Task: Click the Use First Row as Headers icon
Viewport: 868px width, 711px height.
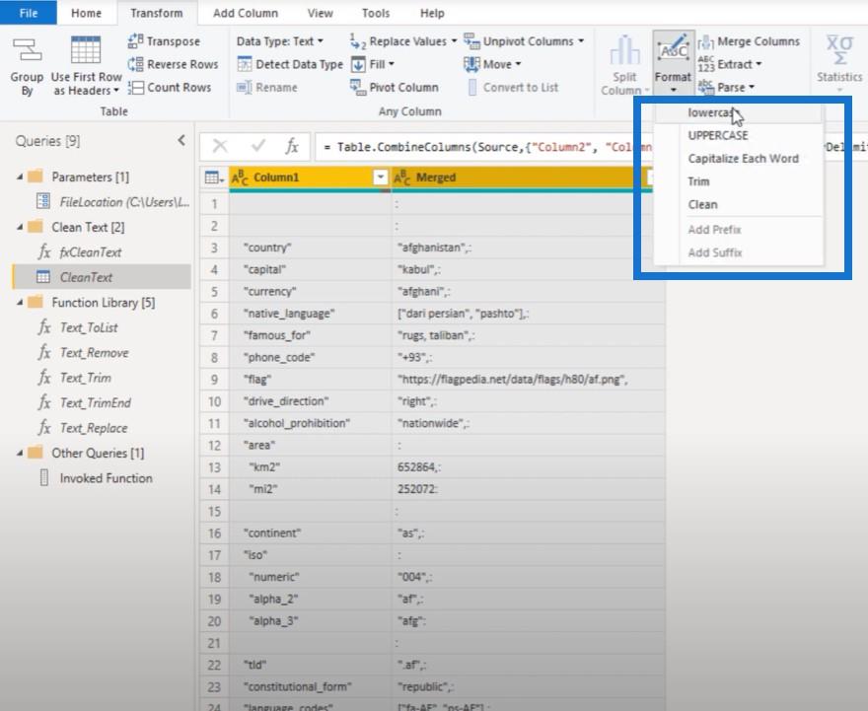Action: [86, 49]
